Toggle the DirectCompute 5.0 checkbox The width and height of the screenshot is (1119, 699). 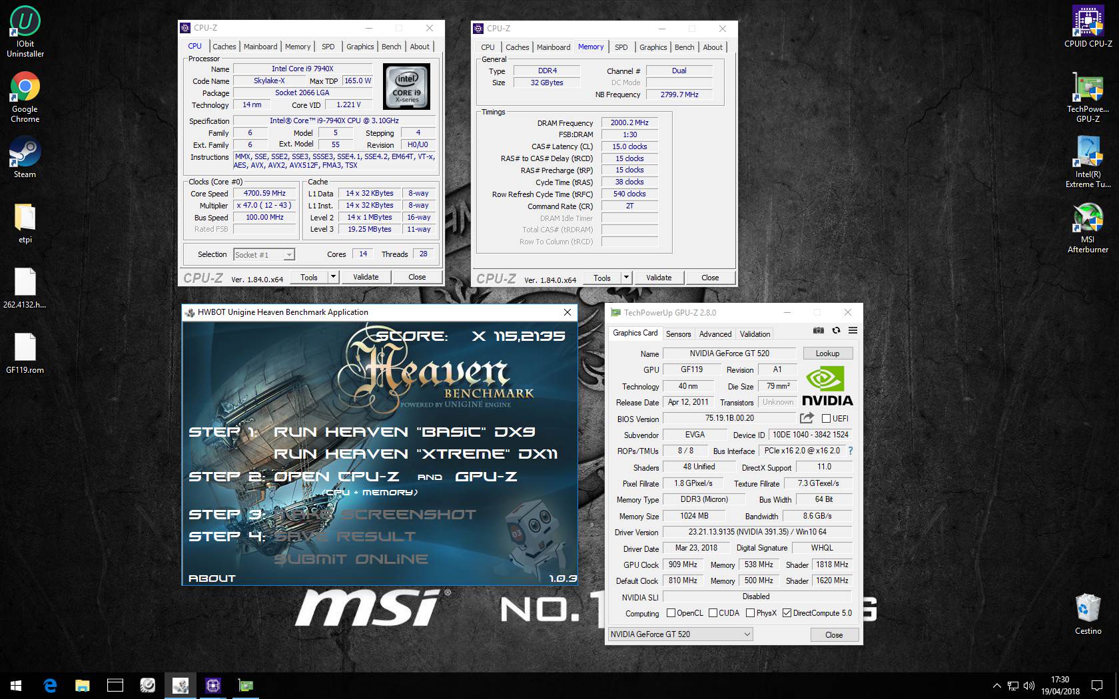(x=787, y=613)
